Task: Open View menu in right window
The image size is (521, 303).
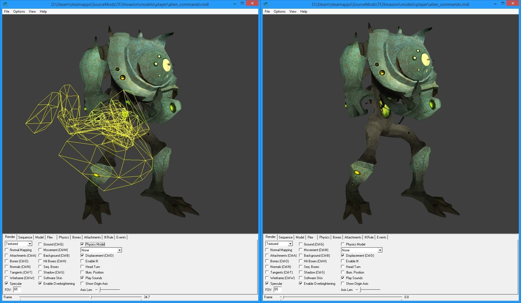Action: pos(293,12)
